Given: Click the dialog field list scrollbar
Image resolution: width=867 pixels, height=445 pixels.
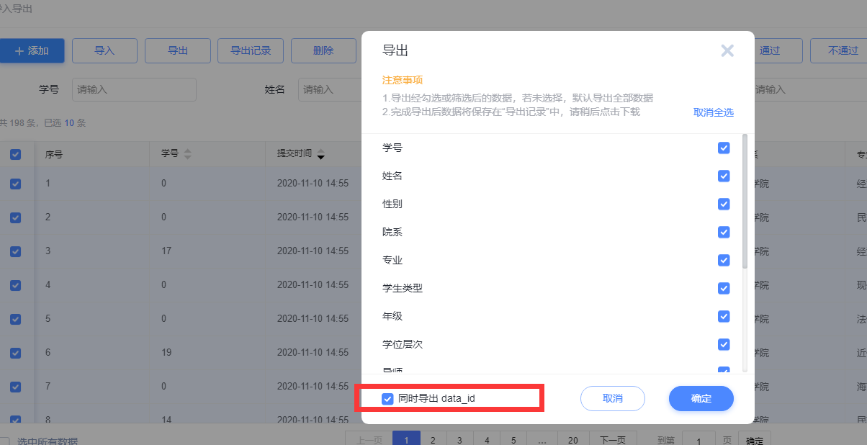Looking at the screenshot, I should (745, 202).
